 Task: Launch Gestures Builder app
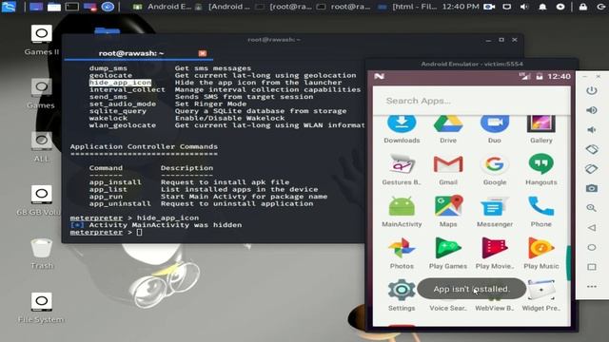402,170
